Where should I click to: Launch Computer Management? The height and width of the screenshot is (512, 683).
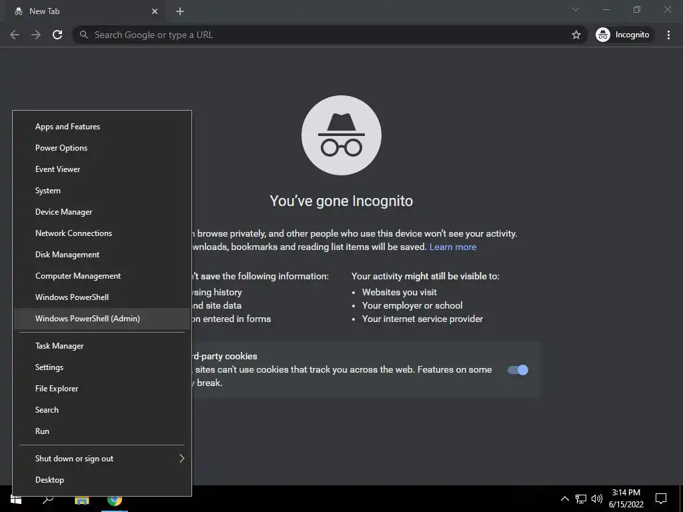click(102, 276)
